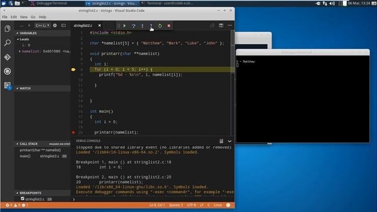Close the stringlist2.c editor tab
This screenshot has width=377, height=212.
[x=100, y=25]
